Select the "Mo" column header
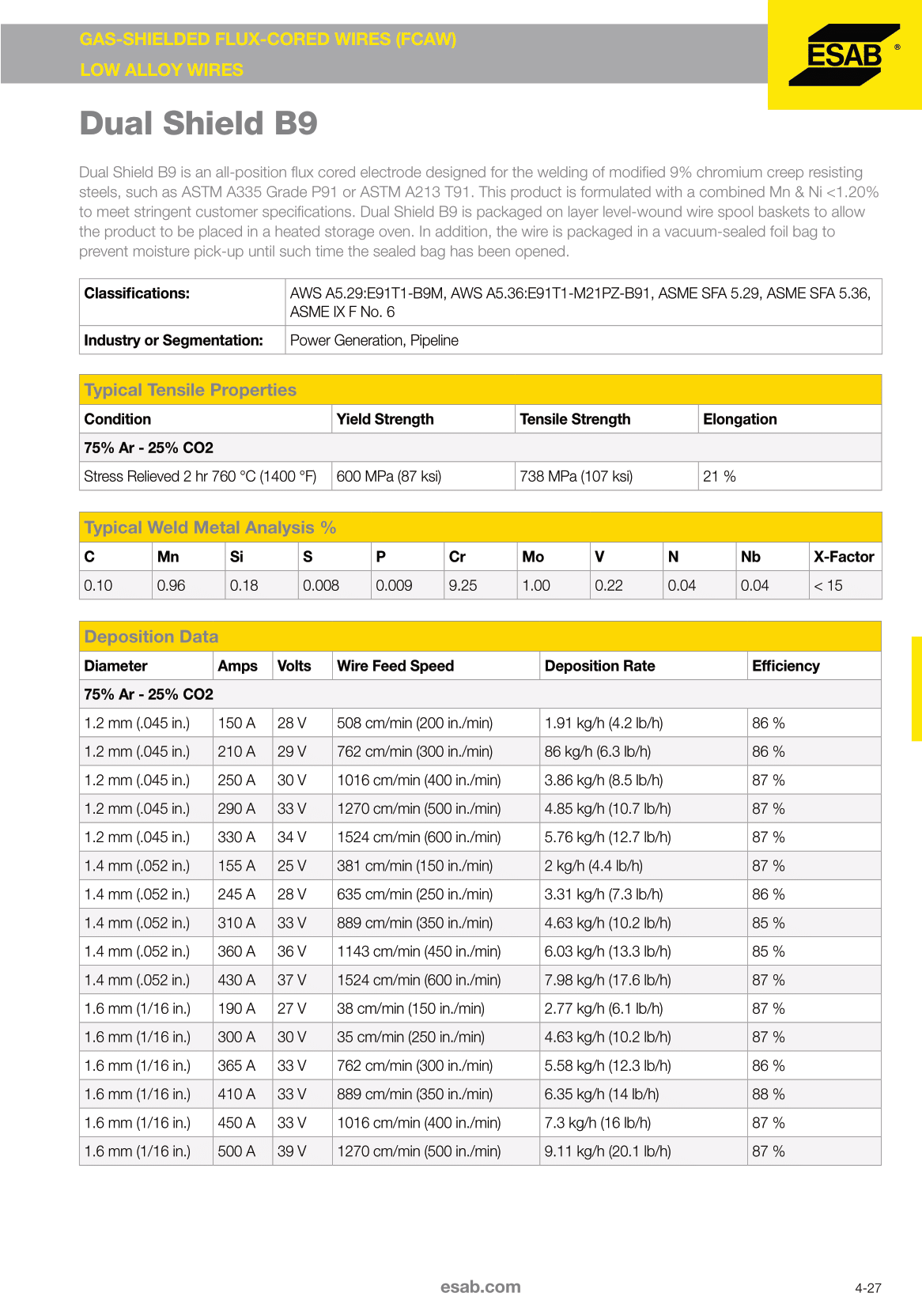Screen dimensions: 922x1308 click(x=533, y=557)
